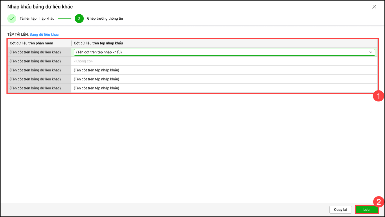Save the mapping with the green "Lưu" button
Viewport: 385px width, 217px height.
[x=366, y=210]
